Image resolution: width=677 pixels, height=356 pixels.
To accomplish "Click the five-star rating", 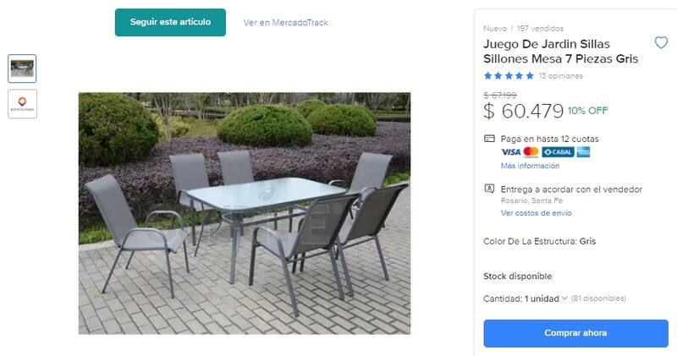I will tap(509, 76).
